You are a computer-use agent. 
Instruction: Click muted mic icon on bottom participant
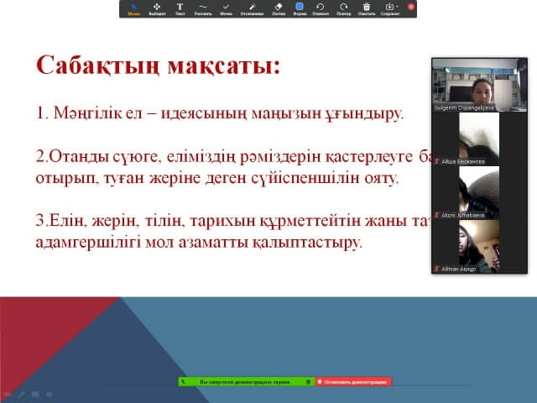436,269
